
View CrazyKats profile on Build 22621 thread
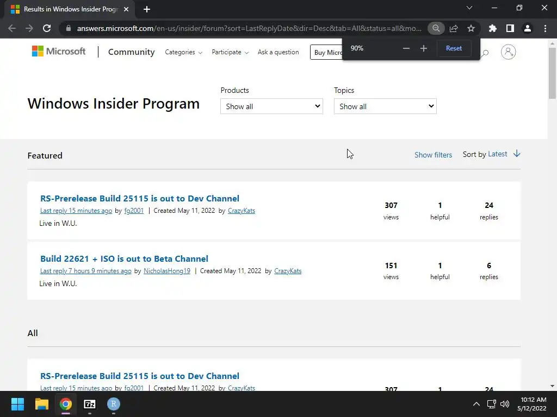(288, 271)
